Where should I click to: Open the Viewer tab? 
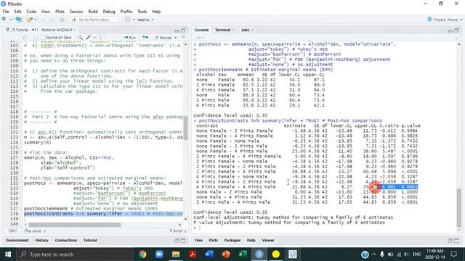(x=268, y=240)
